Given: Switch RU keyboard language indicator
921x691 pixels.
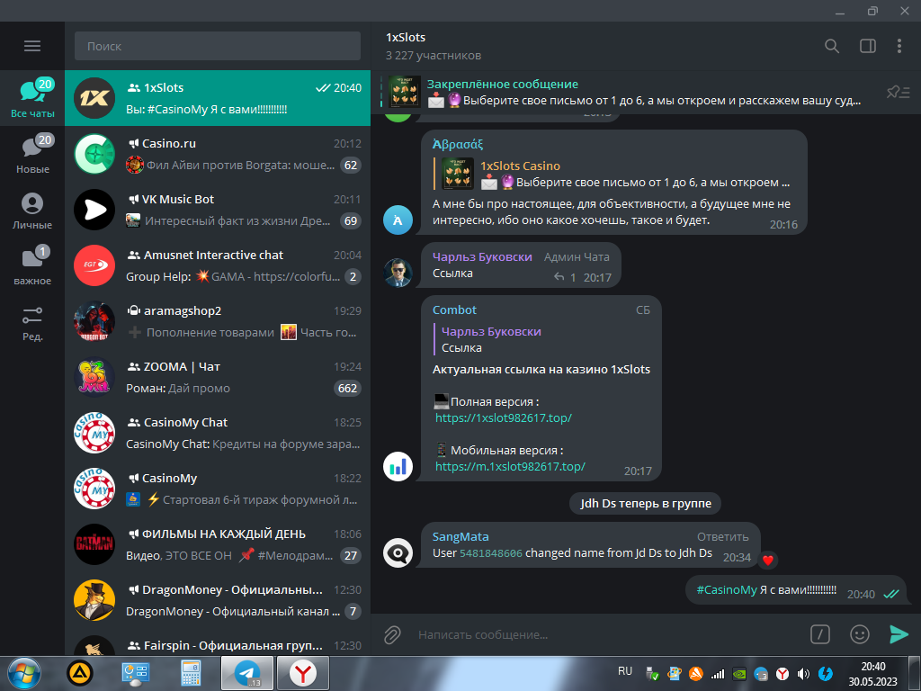Looking at the screenshot, I should [625, 671].
